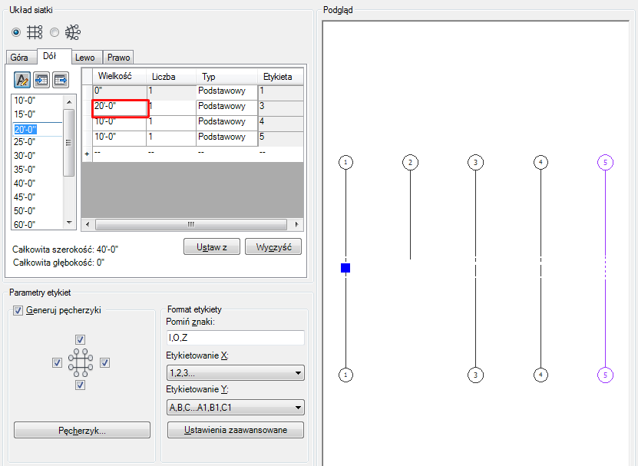The image size is (638, 466).
Task: Click the Wielkość column header
Action: [119, 76]
